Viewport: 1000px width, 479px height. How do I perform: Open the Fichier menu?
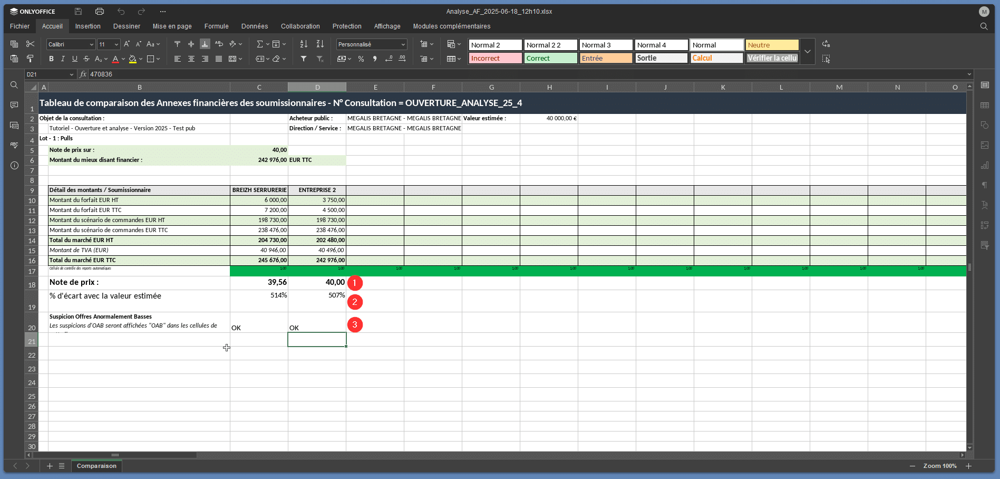tap(20, 26)
